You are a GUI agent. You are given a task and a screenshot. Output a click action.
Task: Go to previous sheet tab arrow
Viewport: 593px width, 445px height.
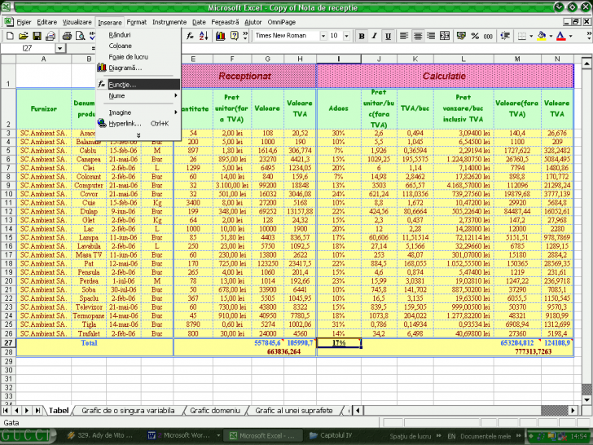(x=16, y=410)
